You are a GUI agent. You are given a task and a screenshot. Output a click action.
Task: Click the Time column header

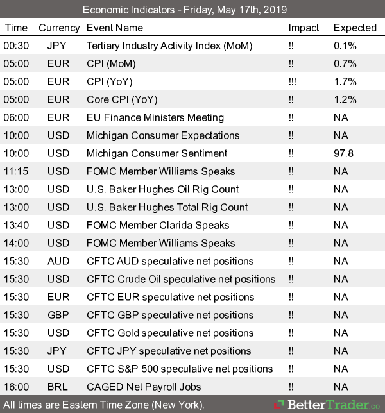click(x=16, y=28)
